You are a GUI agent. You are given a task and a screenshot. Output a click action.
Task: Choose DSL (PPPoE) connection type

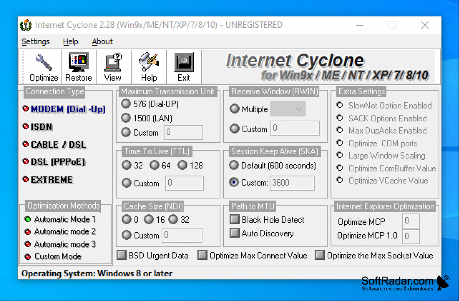[x=54, y=162]
